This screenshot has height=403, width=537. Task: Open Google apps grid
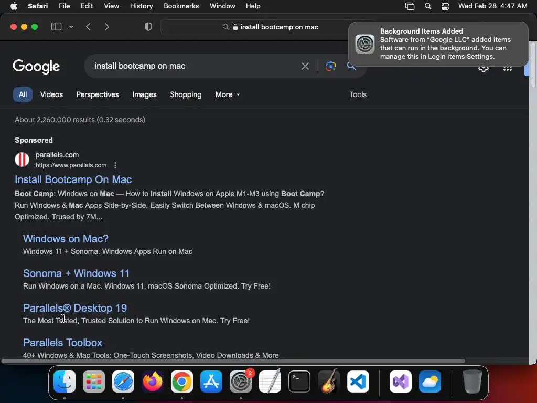point(508,69)
